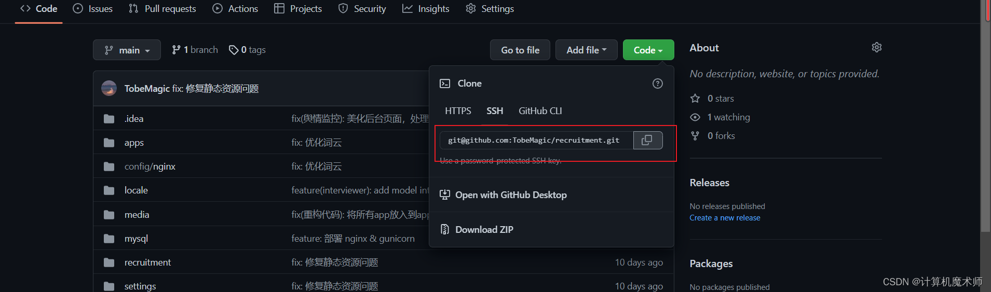Open the mysql folder
Viewport: 991px width, 292px height.
pyautogui.click(x=136, y=239)
